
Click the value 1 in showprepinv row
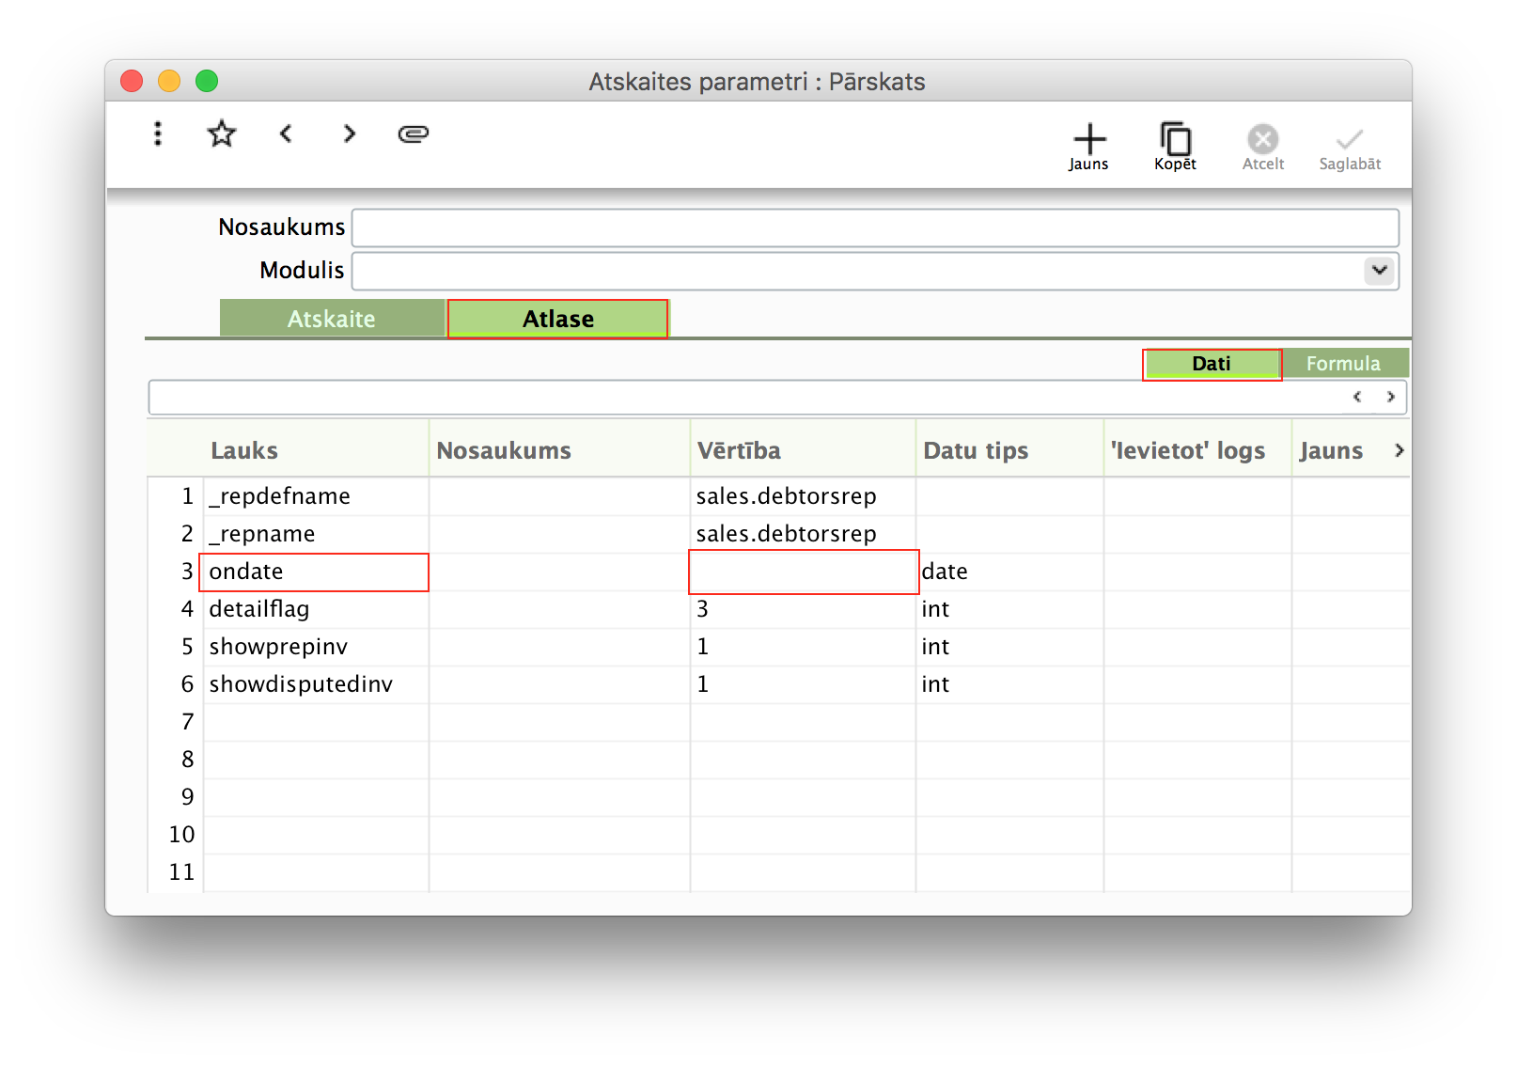[x=702, y=647]
